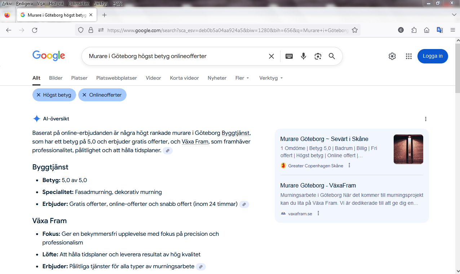
Task: Open Google Lens image search
Action: [318, 56]
